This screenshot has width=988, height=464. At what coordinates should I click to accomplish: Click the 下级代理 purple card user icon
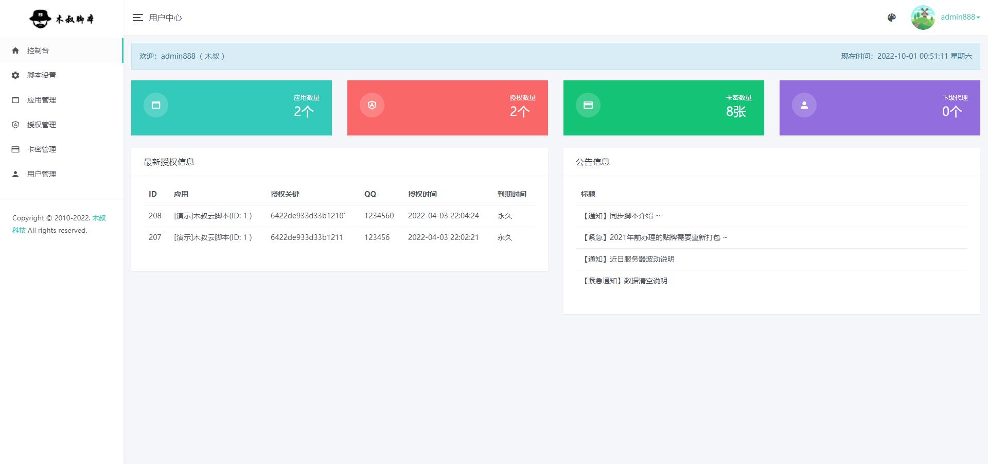[x=804, y=105]
